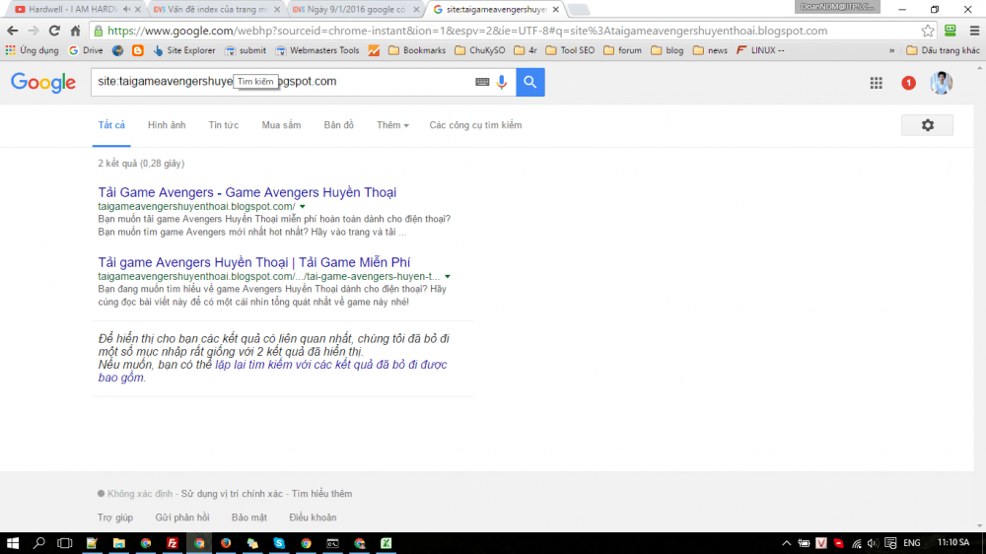
Task: Open the Tool SEO bookmark folder
Action: coord(570,50)
